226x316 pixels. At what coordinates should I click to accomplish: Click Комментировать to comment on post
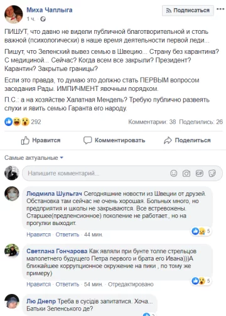[x=114, y=140]
